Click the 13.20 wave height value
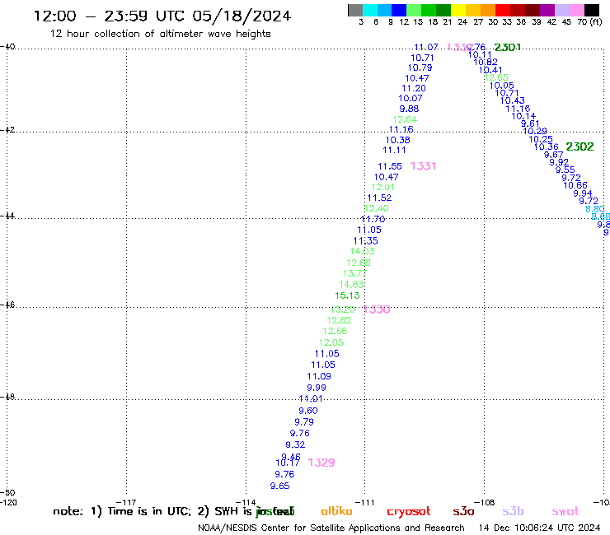This screenshot has height=535, width=610. (343, 309)
